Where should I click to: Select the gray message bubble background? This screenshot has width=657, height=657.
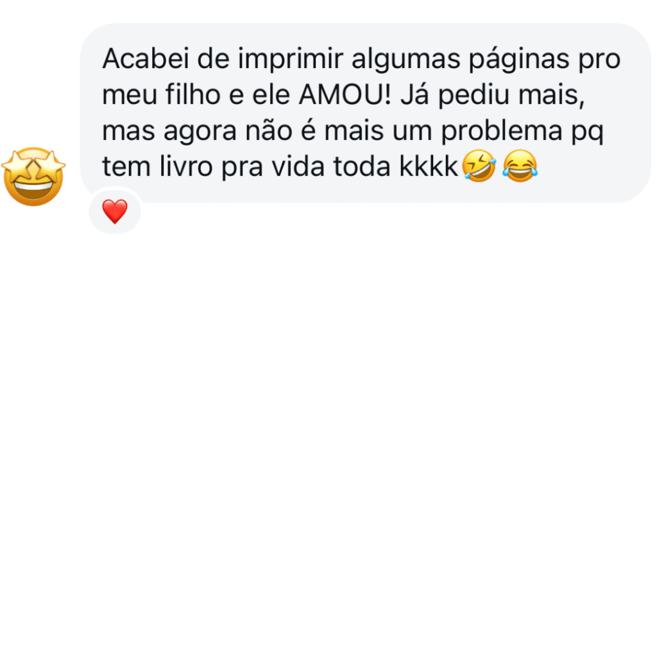365,113
